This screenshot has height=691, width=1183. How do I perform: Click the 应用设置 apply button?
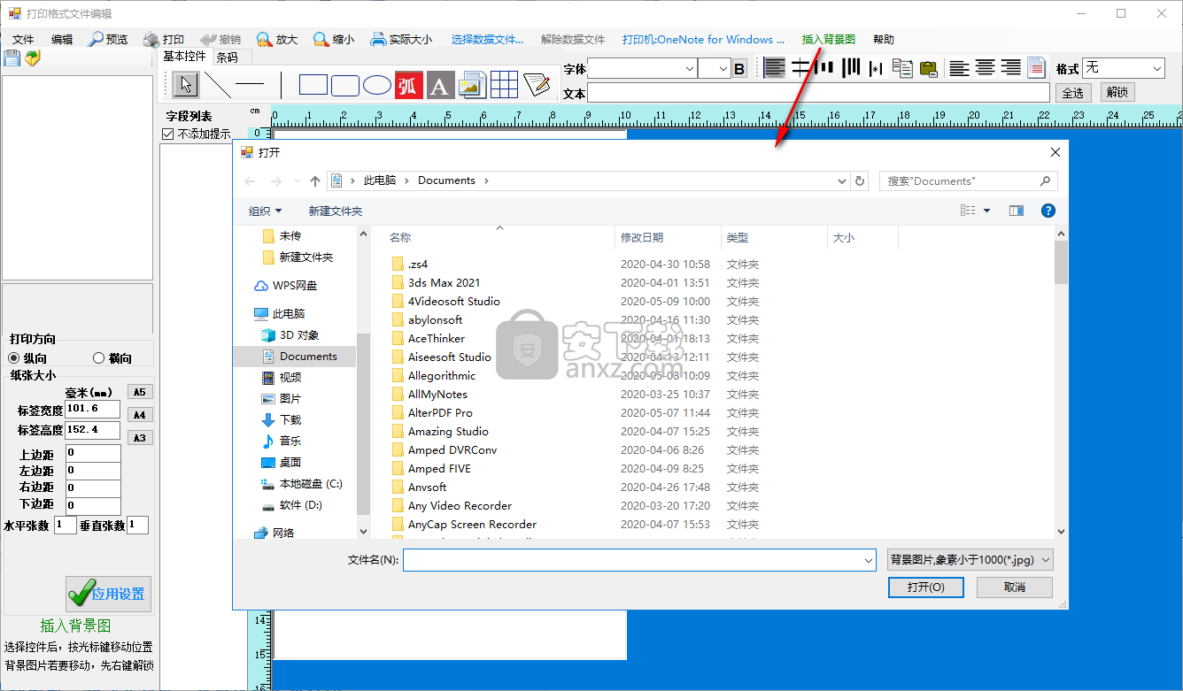108,594
